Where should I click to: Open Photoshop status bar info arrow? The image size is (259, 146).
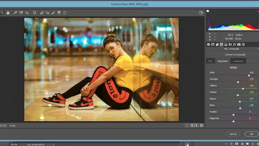(x=53, y=144)
